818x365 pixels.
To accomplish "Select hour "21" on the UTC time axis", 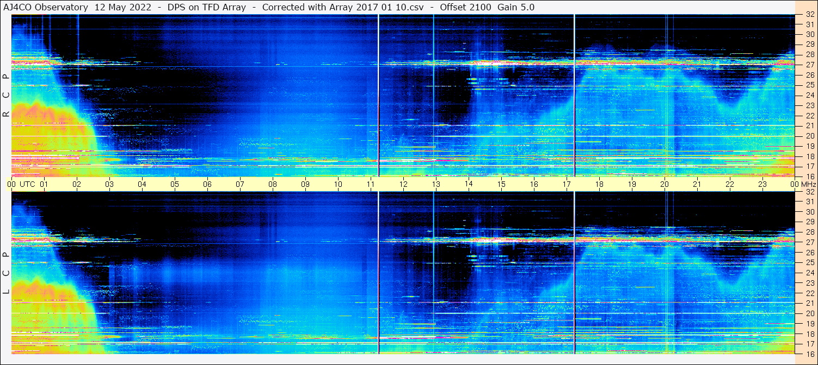I will pos(697,184).
